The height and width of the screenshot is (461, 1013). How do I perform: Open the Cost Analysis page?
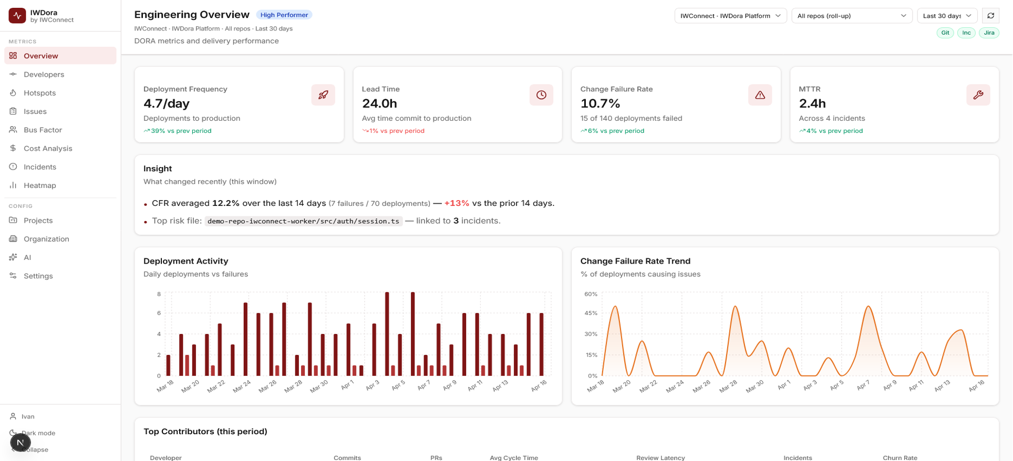[60, 148]
